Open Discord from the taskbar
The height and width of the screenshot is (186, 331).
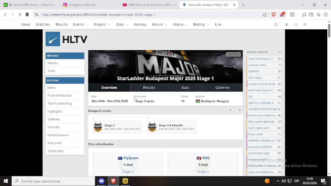click(x=101, y=181)
